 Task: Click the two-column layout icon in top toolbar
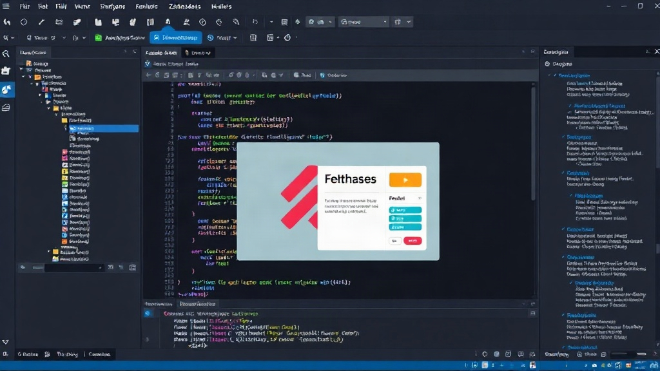point(150,22)
